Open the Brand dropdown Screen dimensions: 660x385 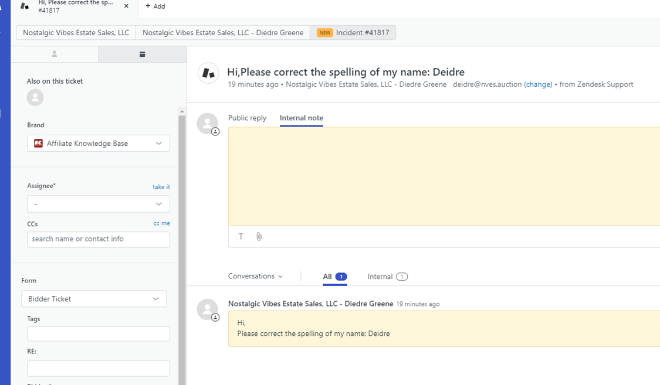99,144
